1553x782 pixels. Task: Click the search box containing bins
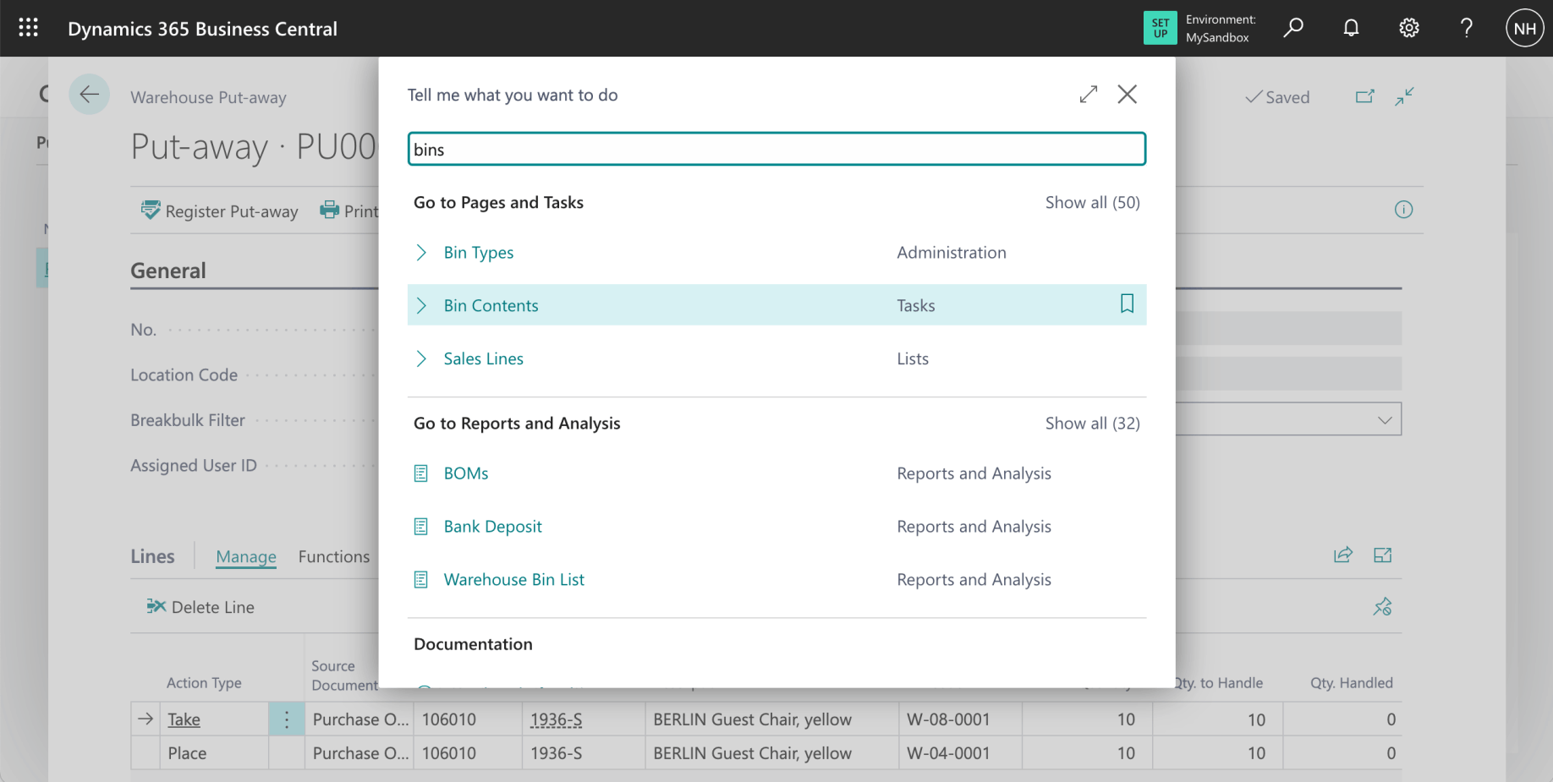pos(776,150)
